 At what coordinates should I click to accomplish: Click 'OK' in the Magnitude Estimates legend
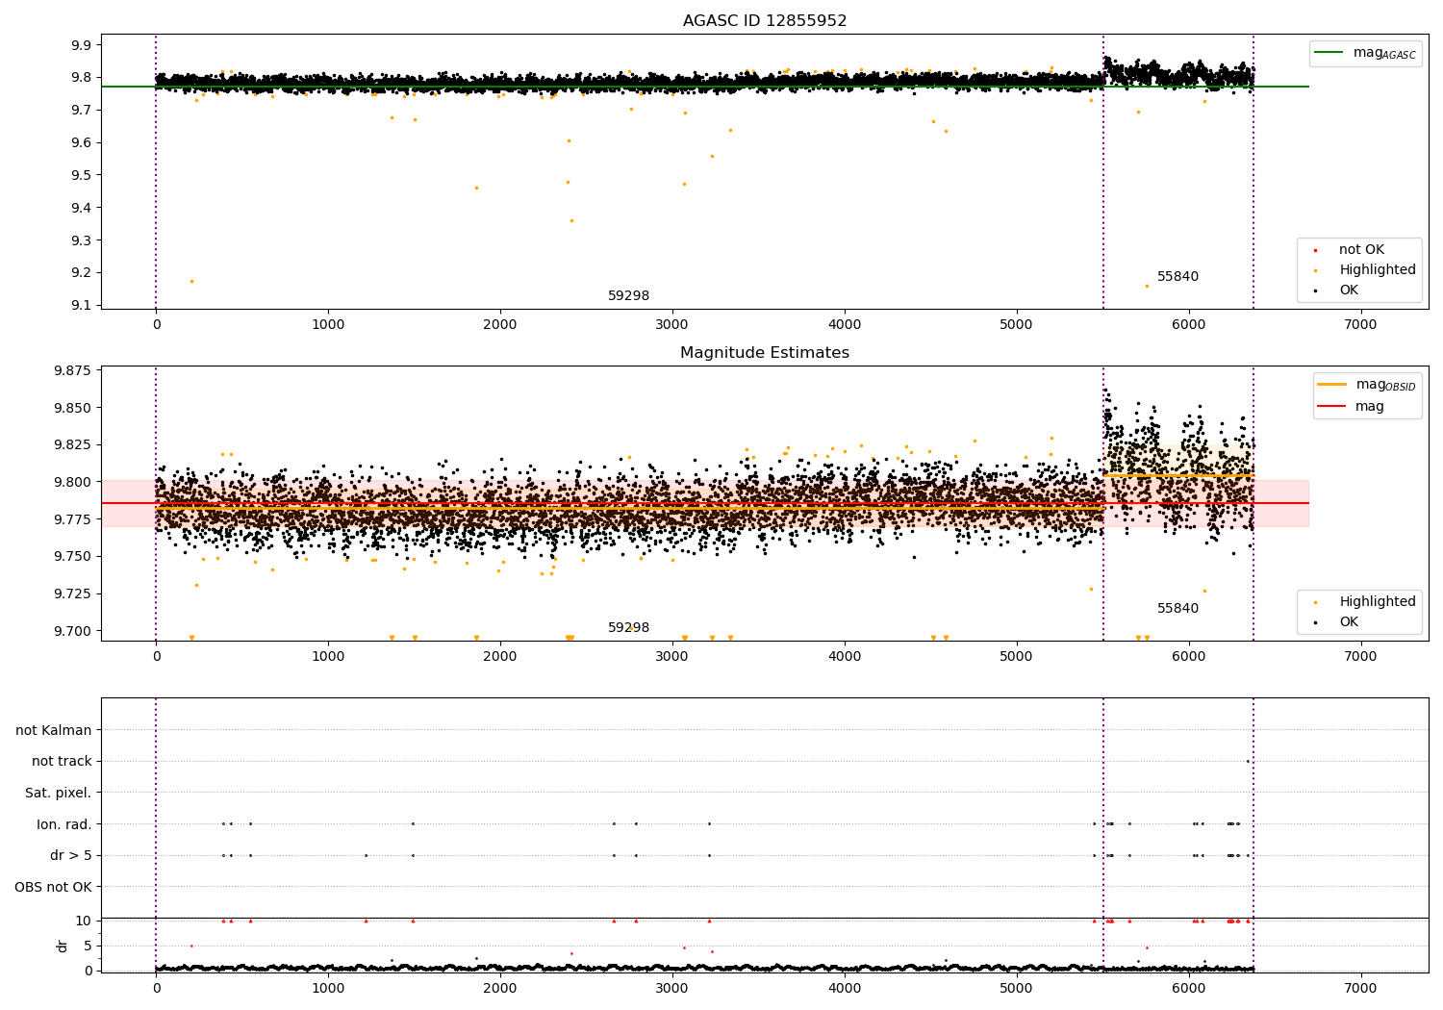tap(1349, 622)
